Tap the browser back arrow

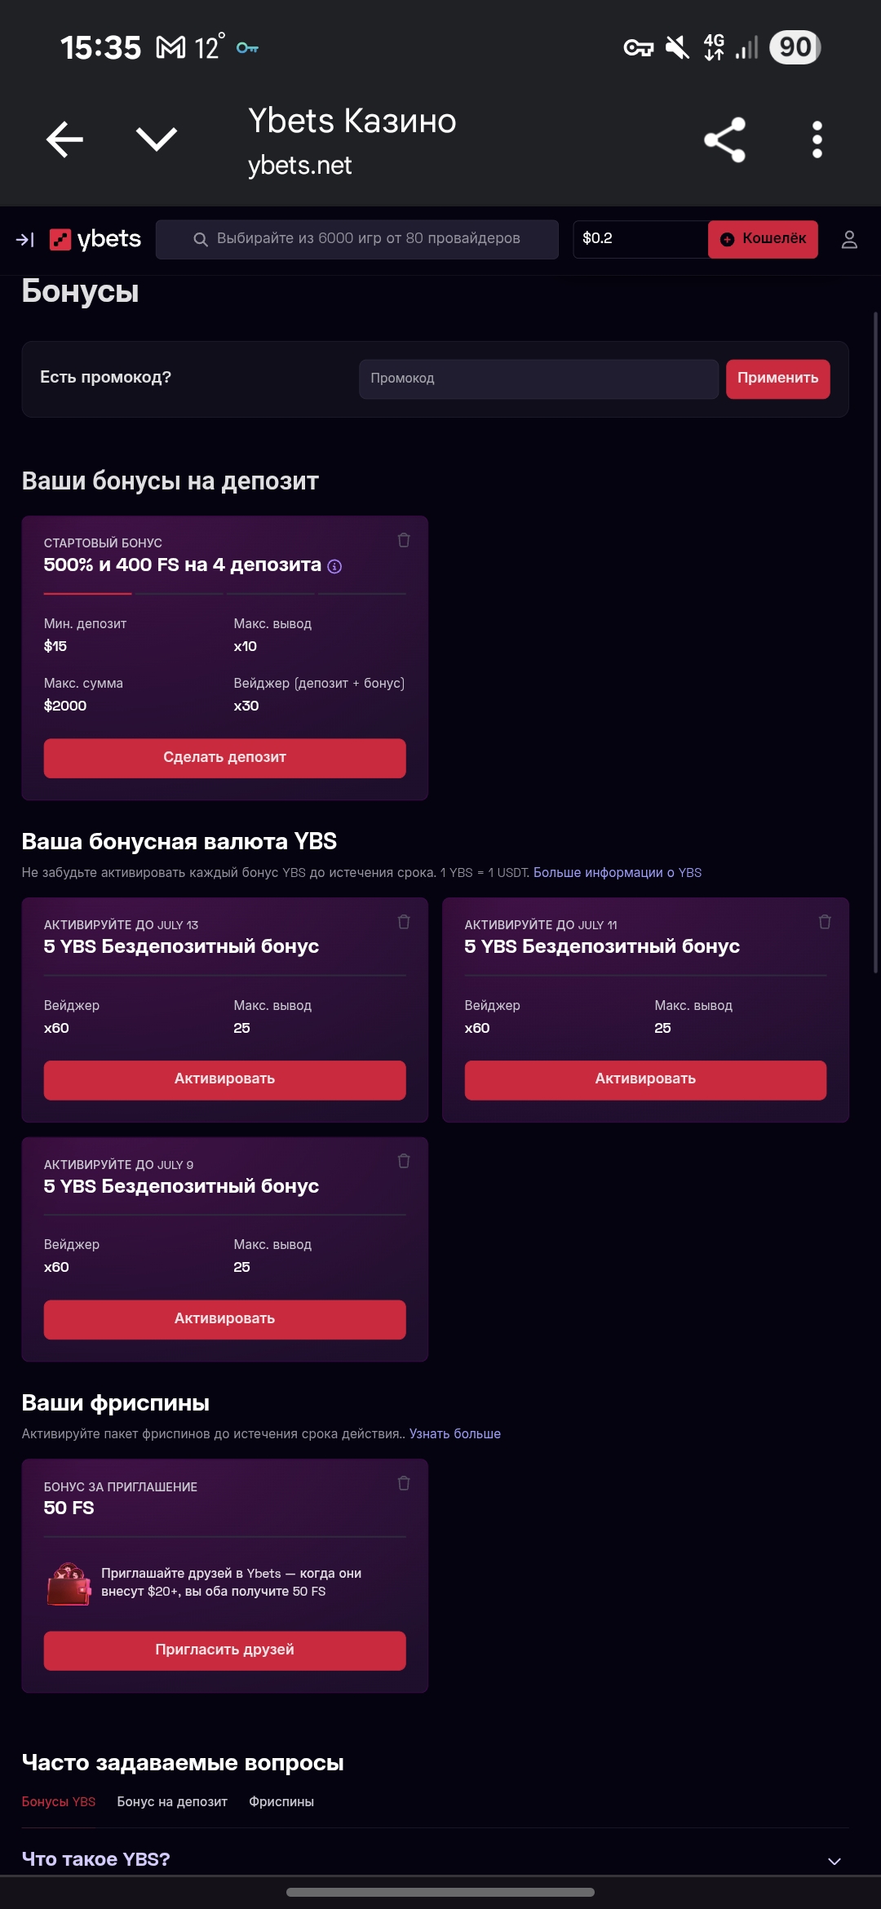pyautogui.click(x=65, y=140)
